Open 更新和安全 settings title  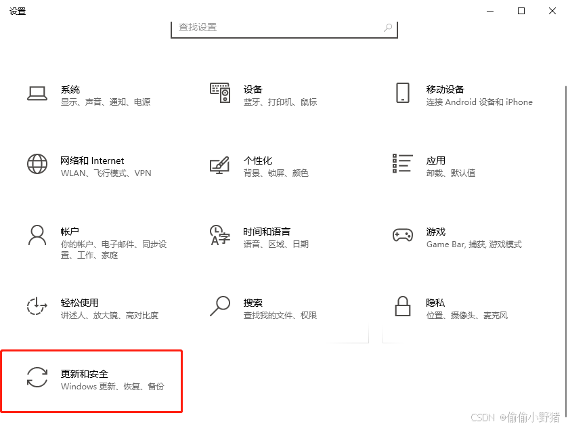pyautogui.click(x=85, y=374)
